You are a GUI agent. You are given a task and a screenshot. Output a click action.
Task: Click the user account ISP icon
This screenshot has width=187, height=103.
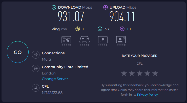pyautogui.click(x=36, y=88)
